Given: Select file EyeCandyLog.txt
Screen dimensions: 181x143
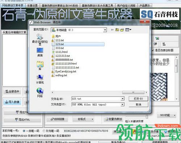Looking at the screenshot, I should tap(64, 71).
